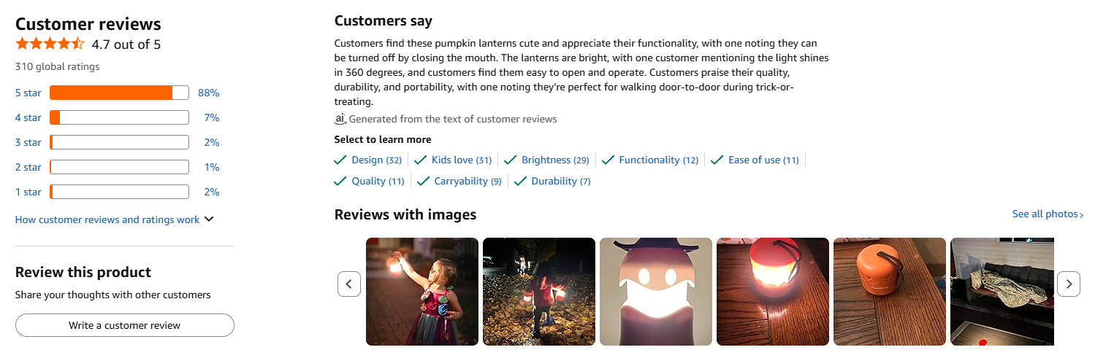This screenshot has width=1114, height=358.
Task: Open the 1 star percentage link
Action: (212, 192)
